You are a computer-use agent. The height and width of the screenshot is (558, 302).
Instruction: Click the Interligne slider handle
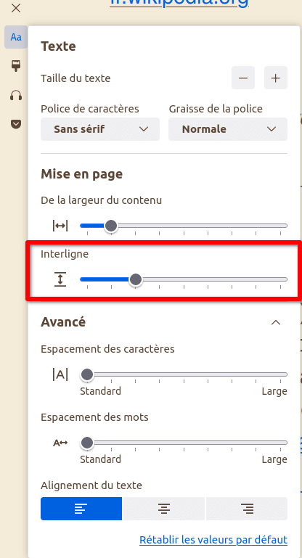[x=135, y=279]
